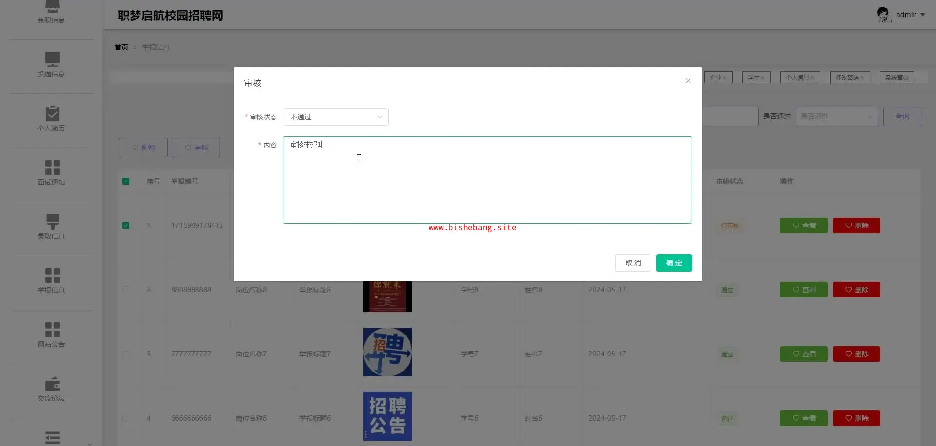Close the 修改密码 tab using its X
Image resolution: width=936 pixels, height=446 pixels.
click(x=862, y=78)
